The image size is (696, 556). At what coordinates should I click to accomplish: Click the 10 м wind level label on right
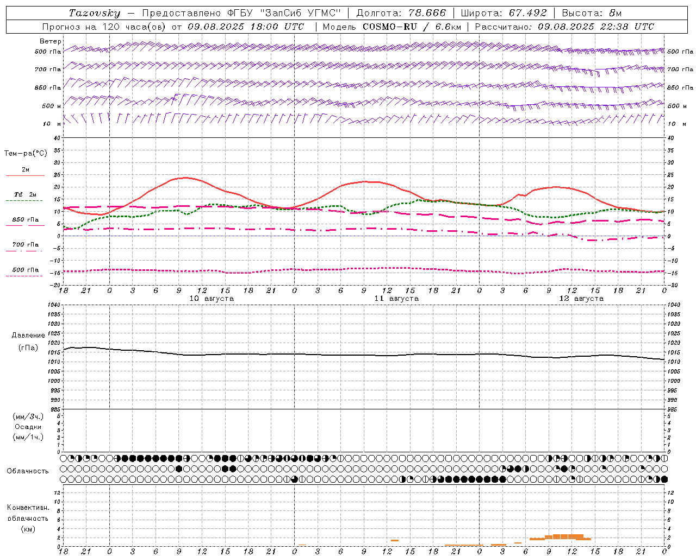[x=677, y=124]
